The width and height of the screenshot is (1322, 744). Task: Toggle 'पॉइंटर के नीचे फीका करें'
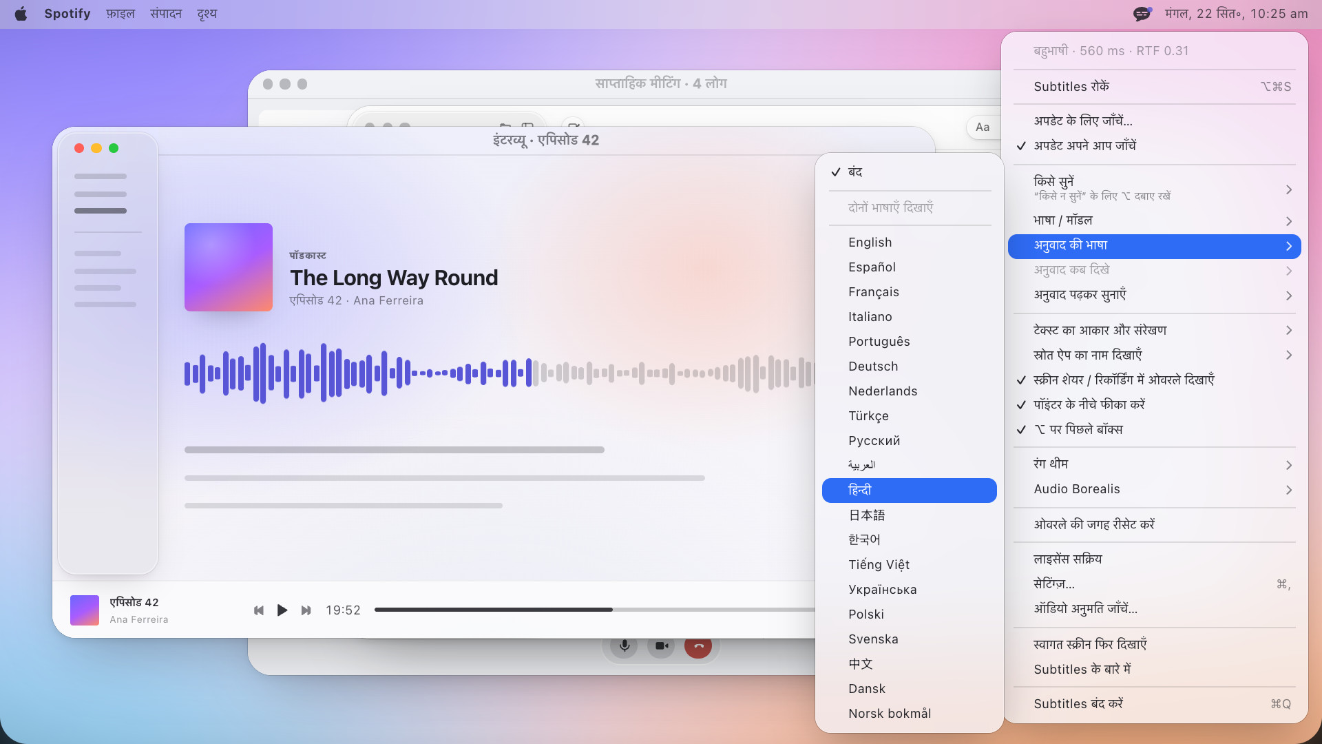(1155, 405)
